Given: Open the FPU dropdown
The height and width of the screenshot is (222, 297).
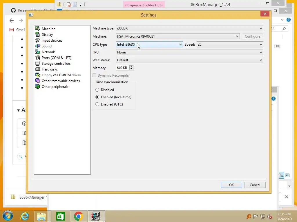Looking at the screenshot, I should coord(261,52).
